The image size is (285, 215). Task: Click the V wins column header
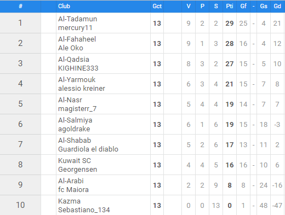pyautogui.click(x=189, y=6)
